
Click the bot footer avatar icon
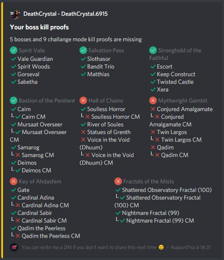(x=14, y=247)
